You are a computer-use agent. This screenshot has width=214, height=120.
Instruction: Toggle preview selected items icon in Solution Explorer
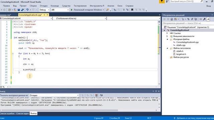coord(208,19)
